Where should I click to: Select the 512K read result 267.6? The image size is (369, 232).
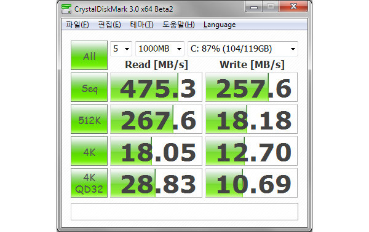pos(156,119)
